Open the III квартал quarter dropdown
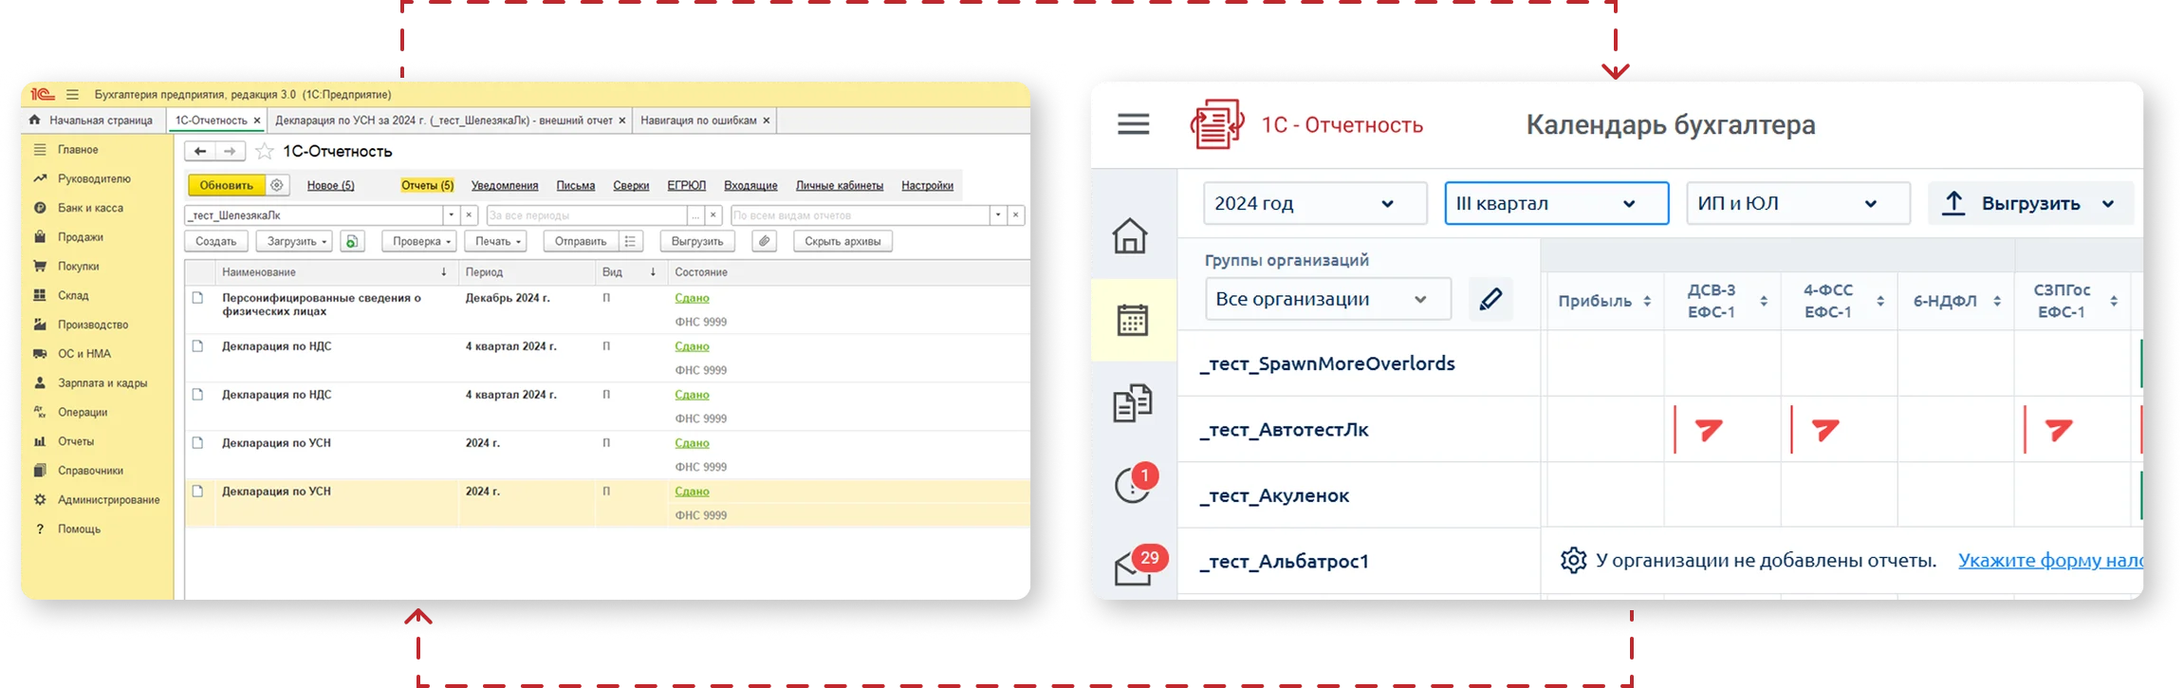The image size is (2184, 688). (x=1556, y=204)
